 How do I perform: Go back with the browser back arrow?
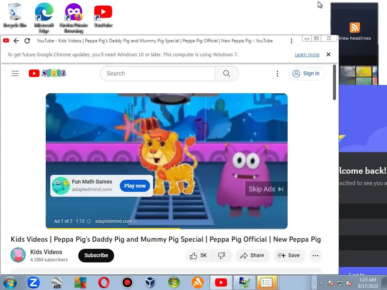[x=16, y=41]
